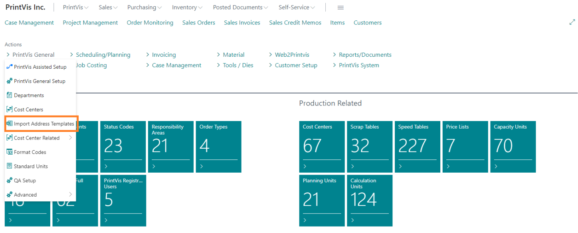Viewport: 578px width, 233px height.
Task: Open the Price Lists tile
Action: click(x=465, y=147)
